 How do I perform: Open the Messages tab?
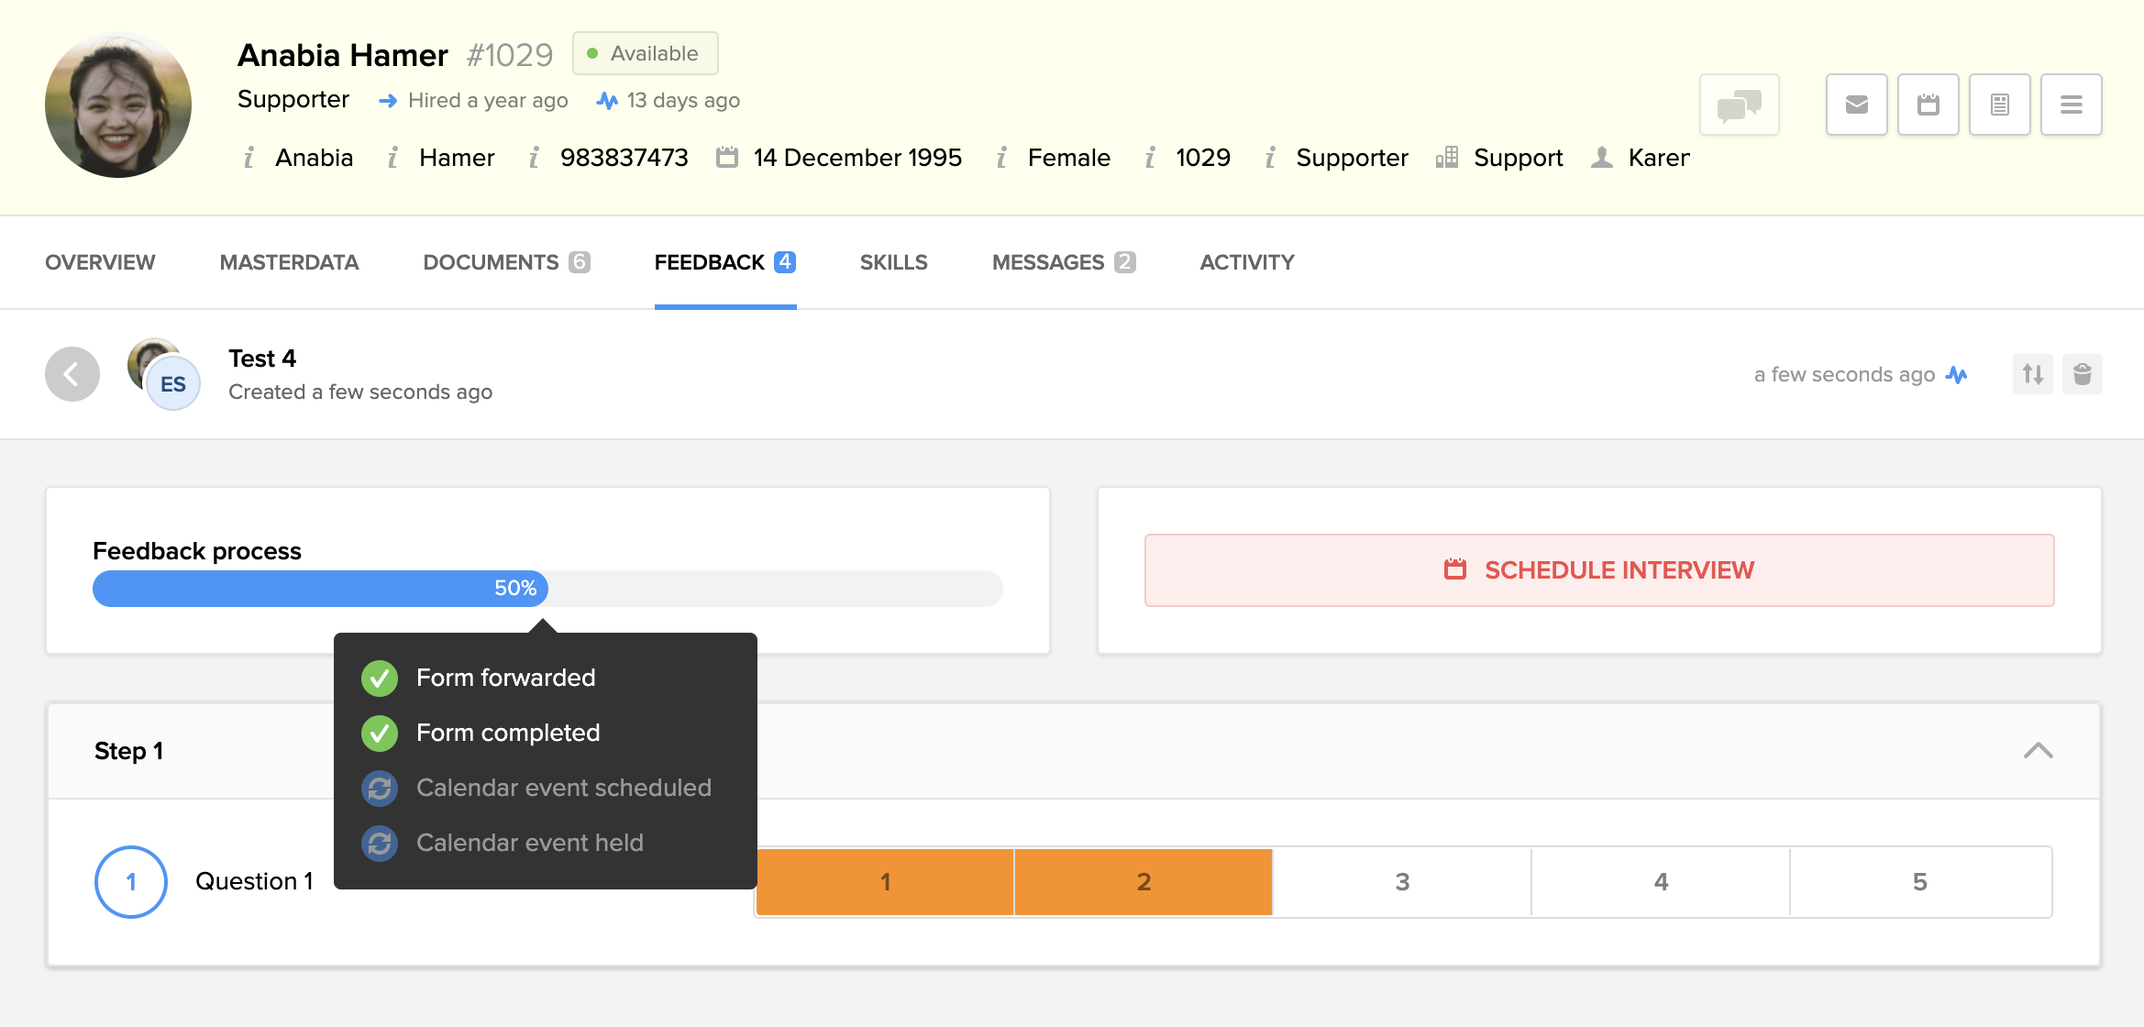pos(1063,263)
